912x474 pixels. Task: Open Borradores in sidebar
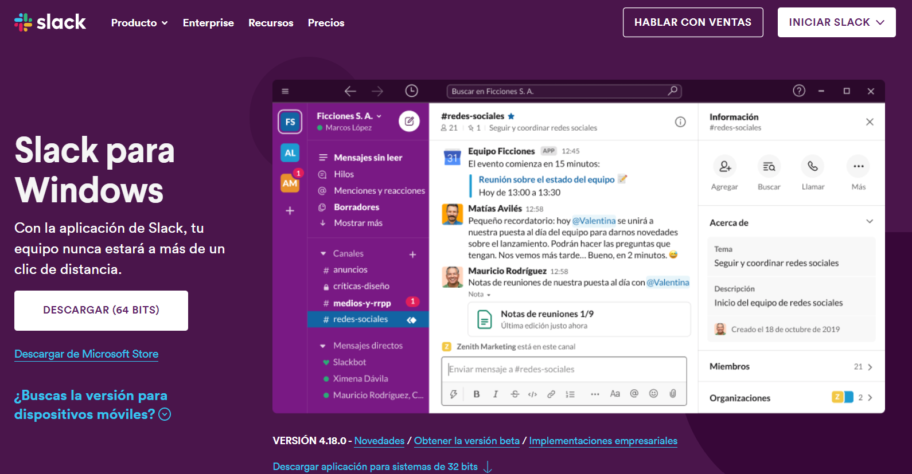356,207
